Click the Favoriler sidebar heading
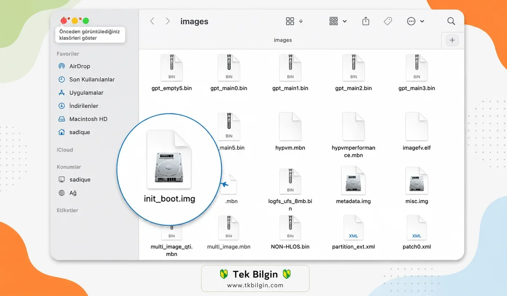Viewport: 507px width, 296px height. [68, 54]
